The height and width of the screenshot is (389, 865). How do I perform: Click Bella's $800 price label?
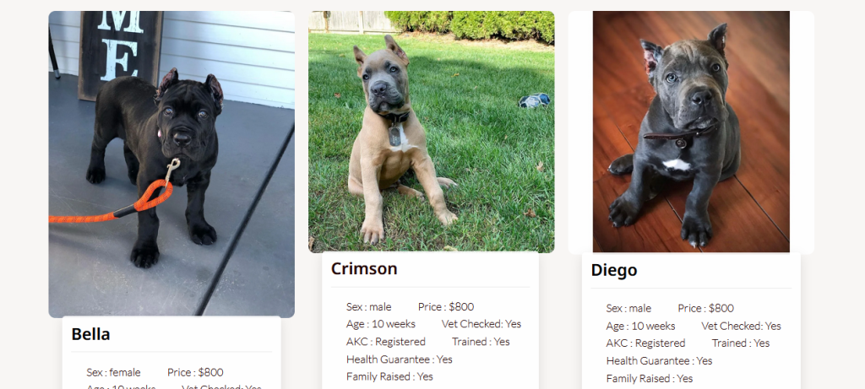click(x=195, y=372)
